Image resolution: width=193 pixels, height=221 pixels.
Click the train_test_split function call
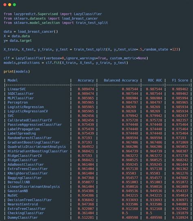[127, 49]
